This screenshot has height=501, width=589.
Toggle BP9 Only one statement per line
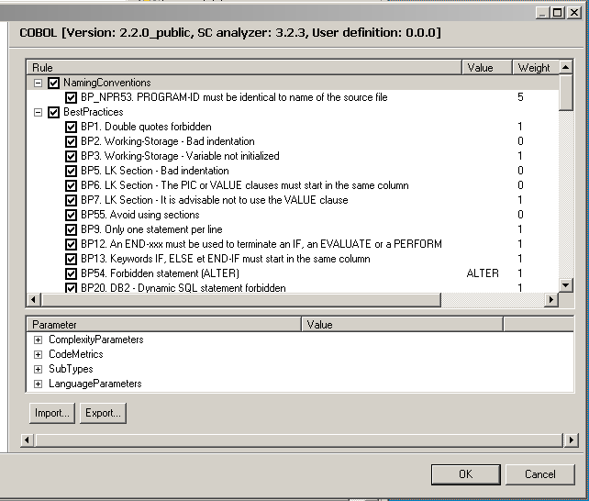tap(71, 229)
